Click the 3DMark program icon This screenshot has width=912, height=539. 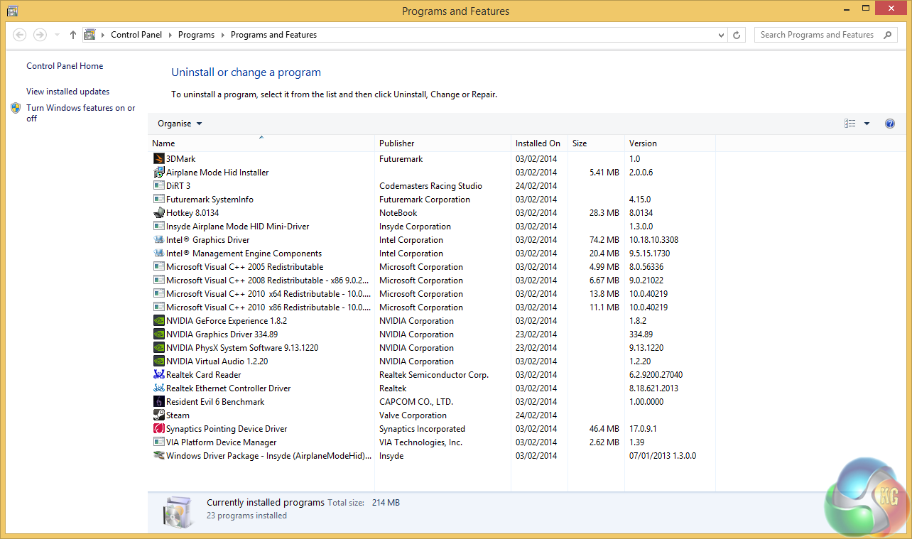pyautogui.click(x=159, y=159)
